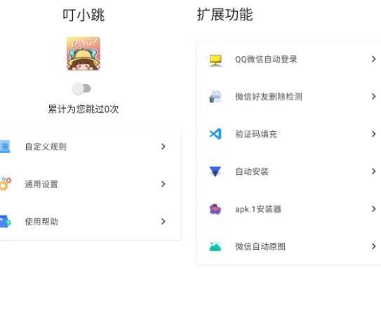
Task: Click the blue triangle 自动安装 icon
Action: pyautogui.click(x=215, y=171)
